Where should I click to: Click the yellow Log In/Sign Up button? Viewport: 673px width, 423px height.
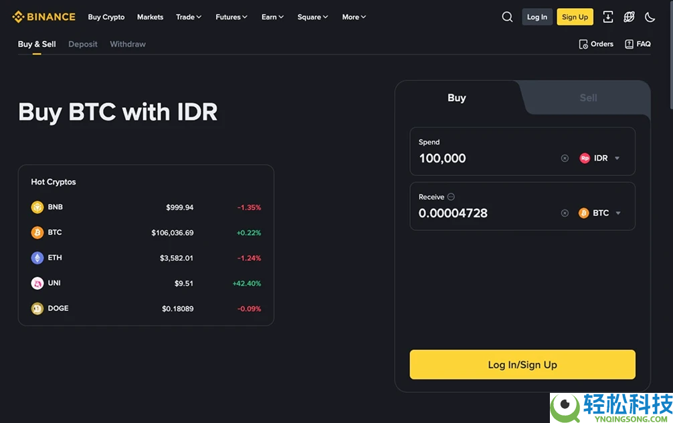pos(522,365)
